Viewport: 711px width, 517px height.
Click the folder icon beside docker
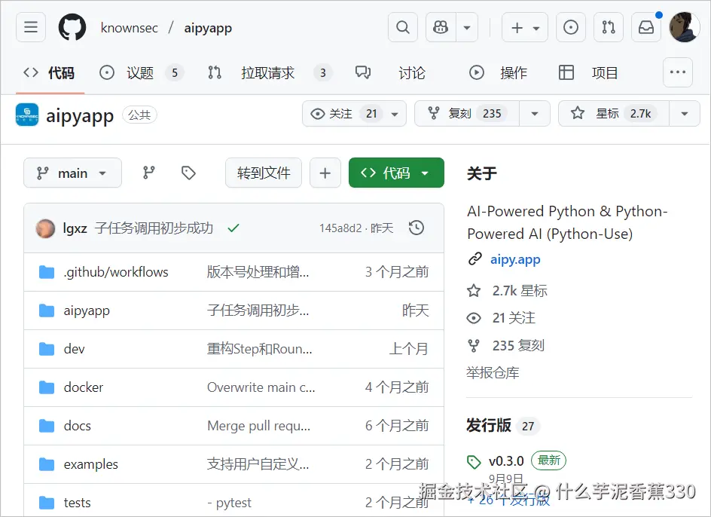point(47,387)
